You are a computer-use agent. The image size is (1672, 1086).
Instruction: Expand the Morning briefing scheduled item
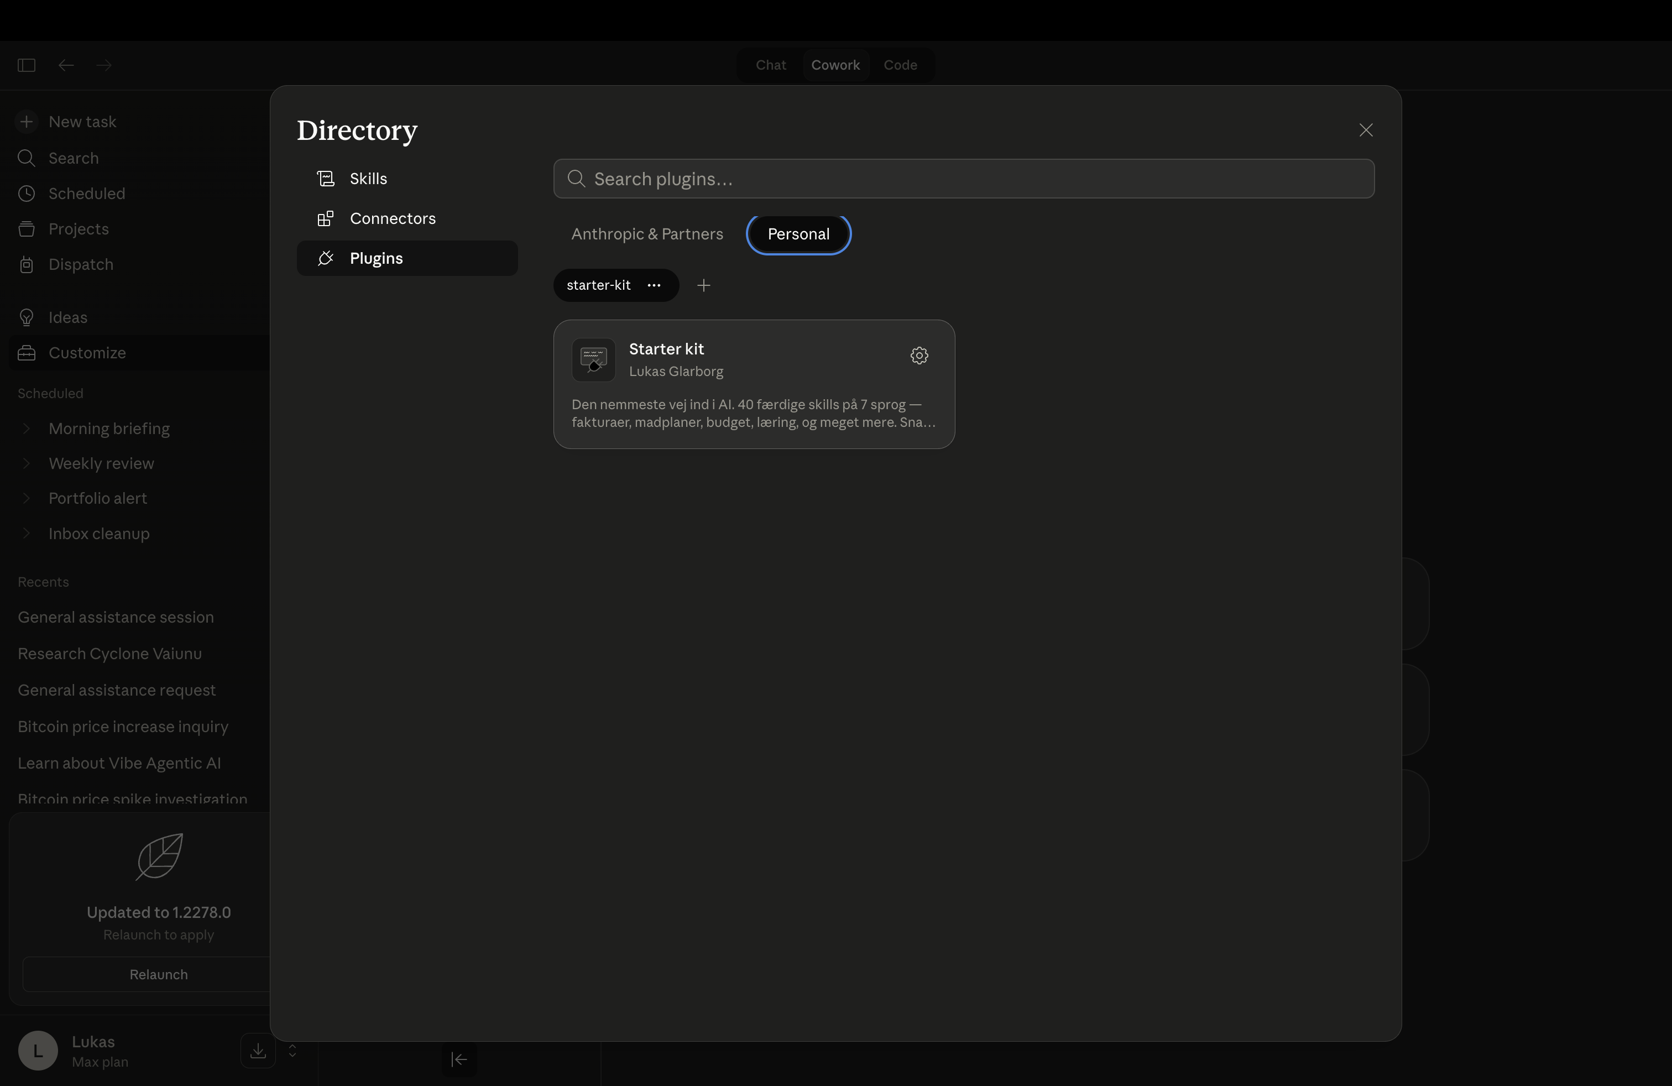[27, 429]
